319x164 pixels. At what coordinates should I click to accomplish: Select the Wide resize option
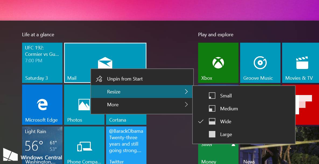point(226,121)
